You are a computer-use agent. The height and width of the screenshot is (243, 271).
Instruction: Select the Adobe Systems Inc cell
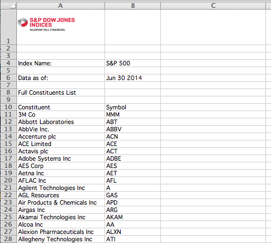click(60, 158)
